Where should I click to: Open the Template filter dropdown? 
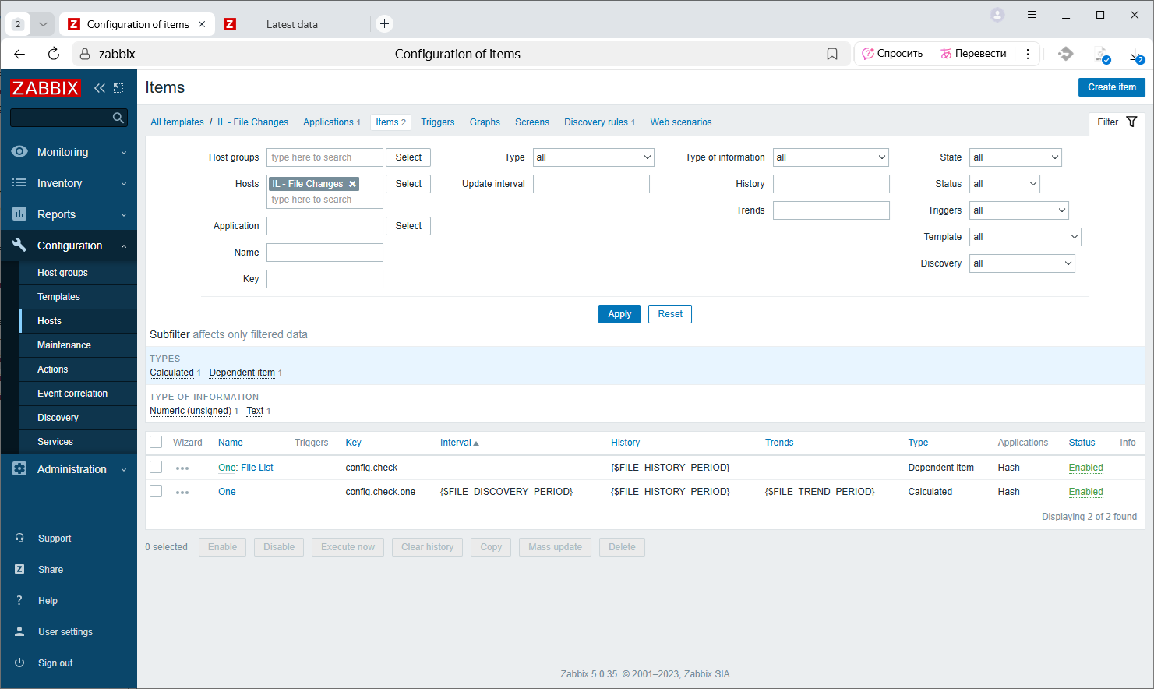click(1025, 237)
